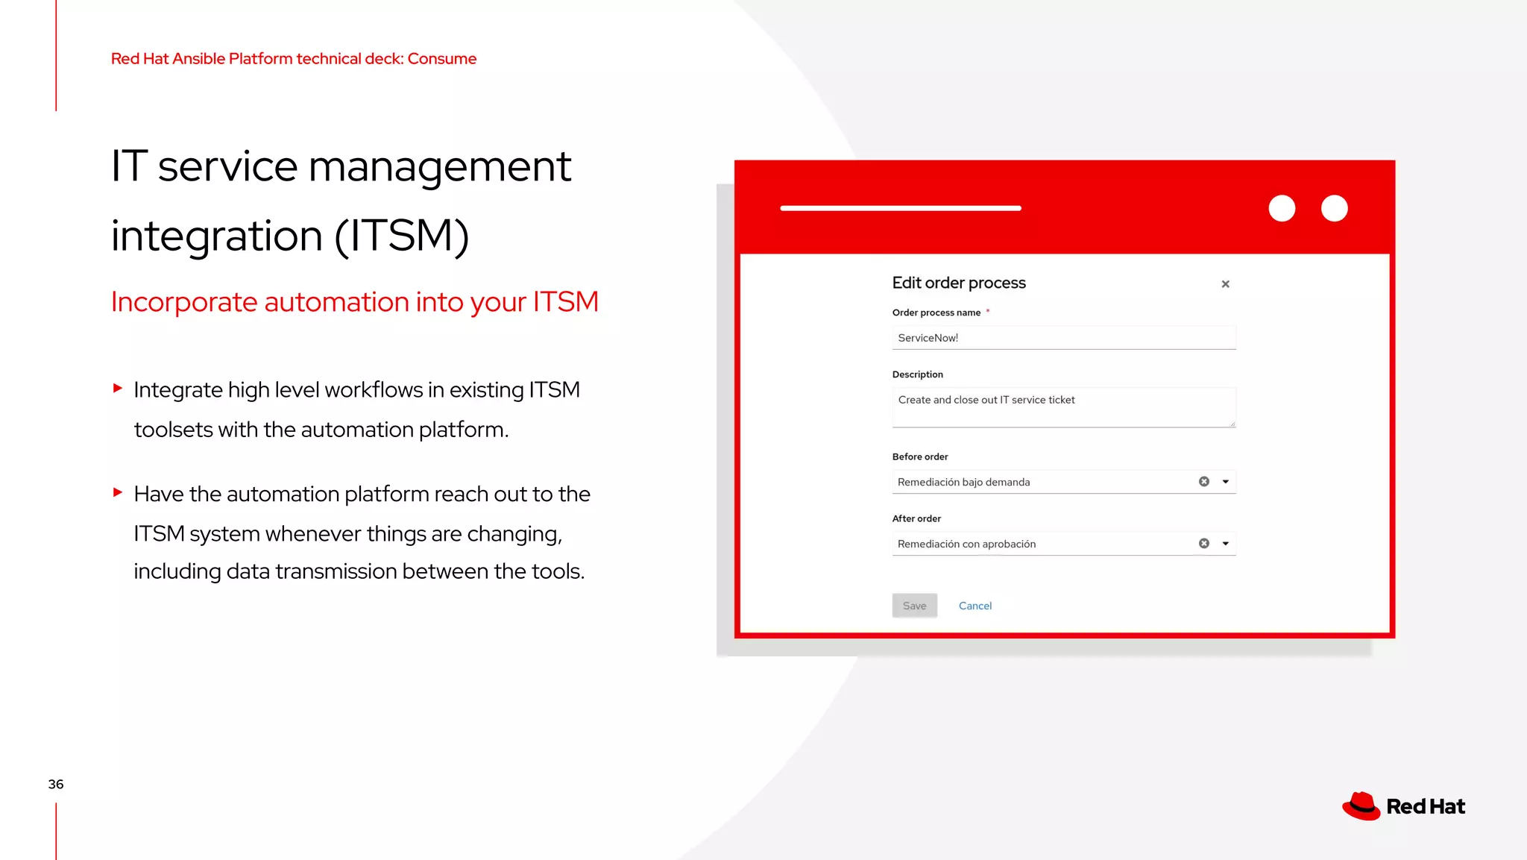Click the Cancel link

pyautogui.click(x=975, y=606)
